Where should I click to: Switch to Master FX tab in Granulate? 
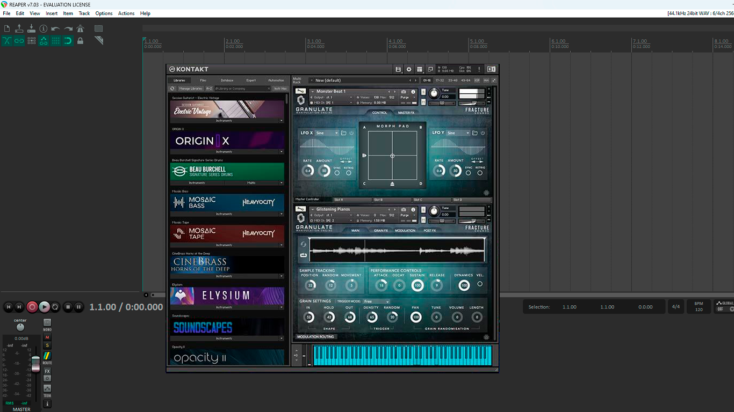point(406,113)
